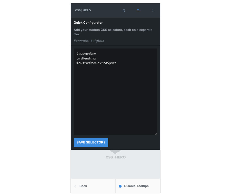Click the Quick Configurator heading

tap(88, 23)
